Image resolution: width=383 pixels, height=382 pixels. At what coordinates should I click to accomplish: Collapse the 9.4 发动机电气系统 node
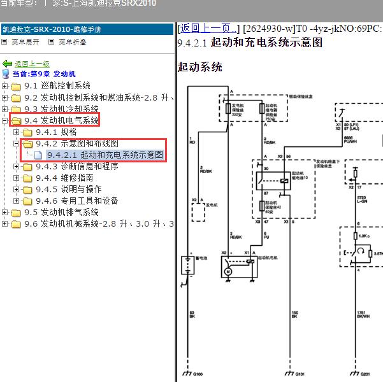pos(4,120)
